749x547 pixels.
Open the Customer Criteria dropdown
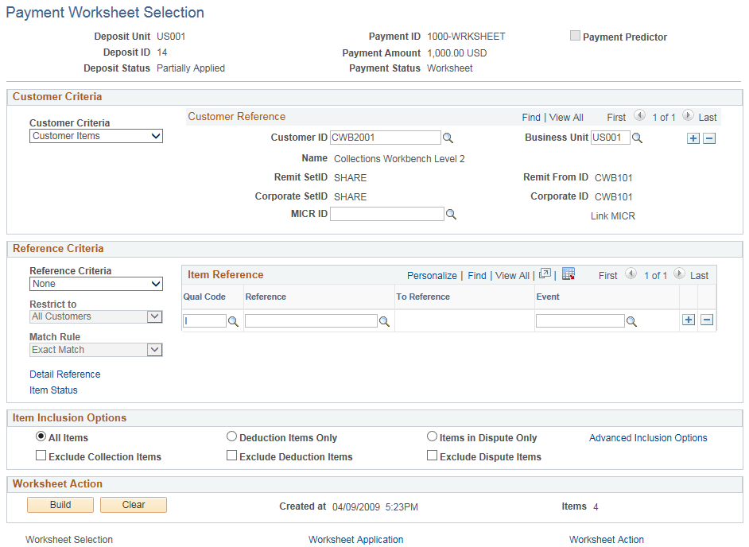point(95,136)
